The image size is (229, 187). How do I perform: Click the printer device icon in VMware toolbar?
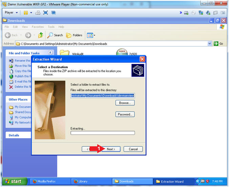(215, 13)
